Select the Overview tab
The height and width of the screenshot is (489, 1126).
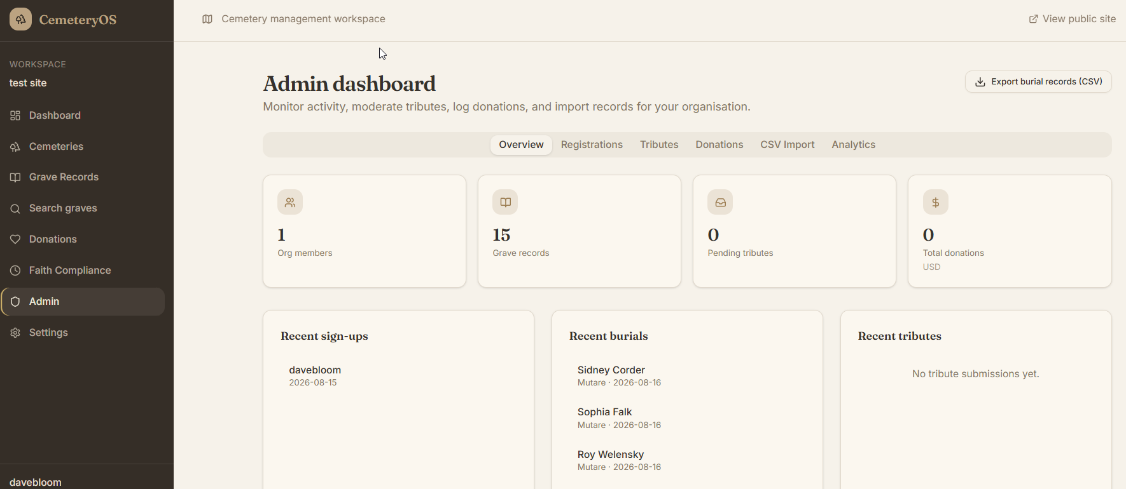521,145
